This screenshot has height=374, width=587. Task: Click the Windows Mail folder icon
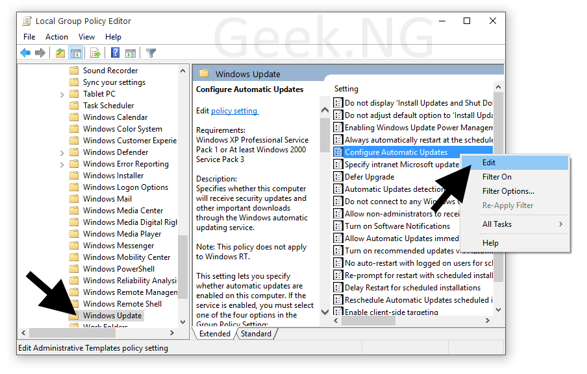[x=74, y=199]
